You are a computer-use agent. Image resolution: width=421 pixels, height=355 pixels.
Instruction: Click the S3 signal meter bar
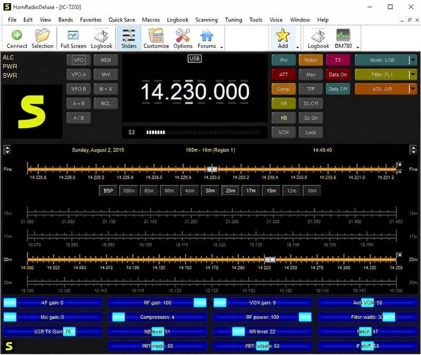pyautogui.click(x=203, y=132)
